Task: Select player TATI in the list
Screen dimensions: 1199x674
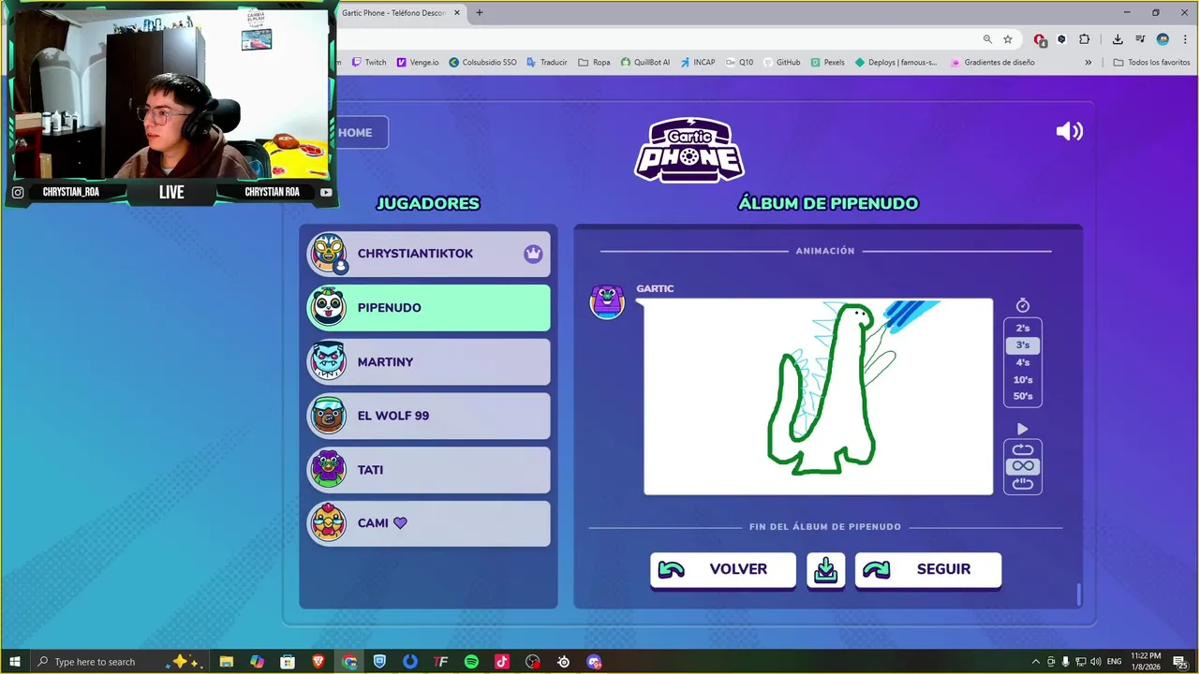Action: (429, 470)
